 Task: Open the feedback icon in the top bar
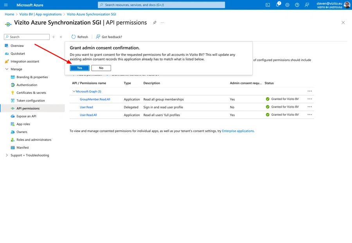pyautogui.click(x=307, y=5)
